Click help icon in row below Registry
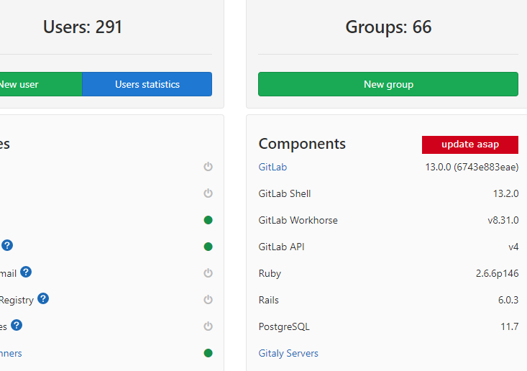Image resolution: width=527 pixels, height=371 pixels. coord(17,325)
